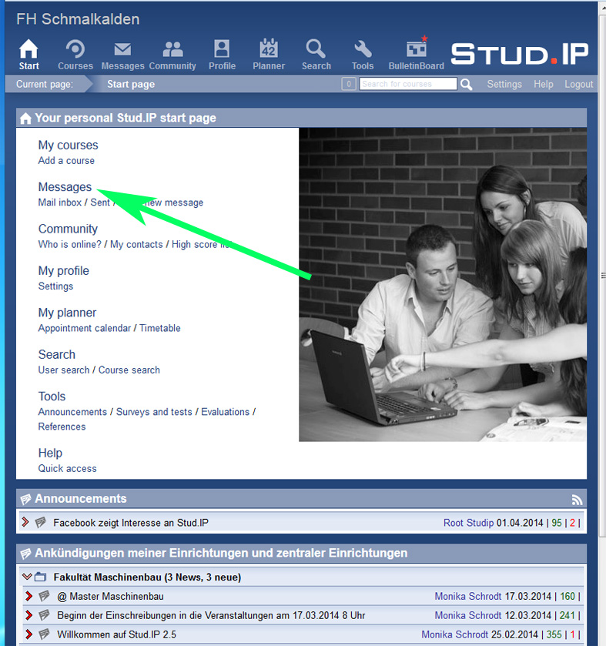Viewport: 606px width, 646px height.
Task: Open the Announcements RSS feed icon
Action: (x=577, y=500)
